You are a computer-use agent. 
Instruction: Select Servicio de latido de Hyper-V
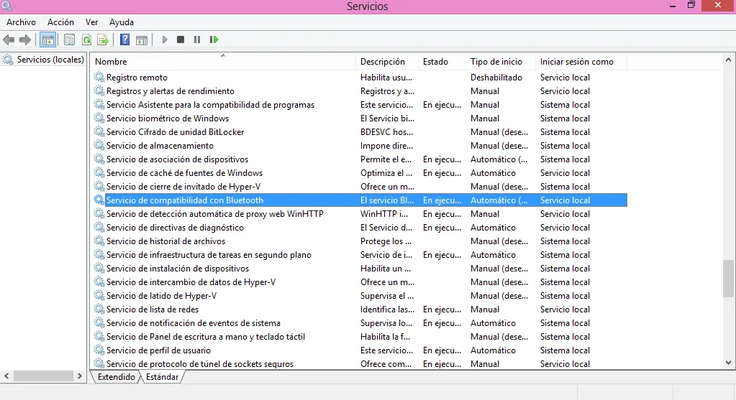(161, 296)
